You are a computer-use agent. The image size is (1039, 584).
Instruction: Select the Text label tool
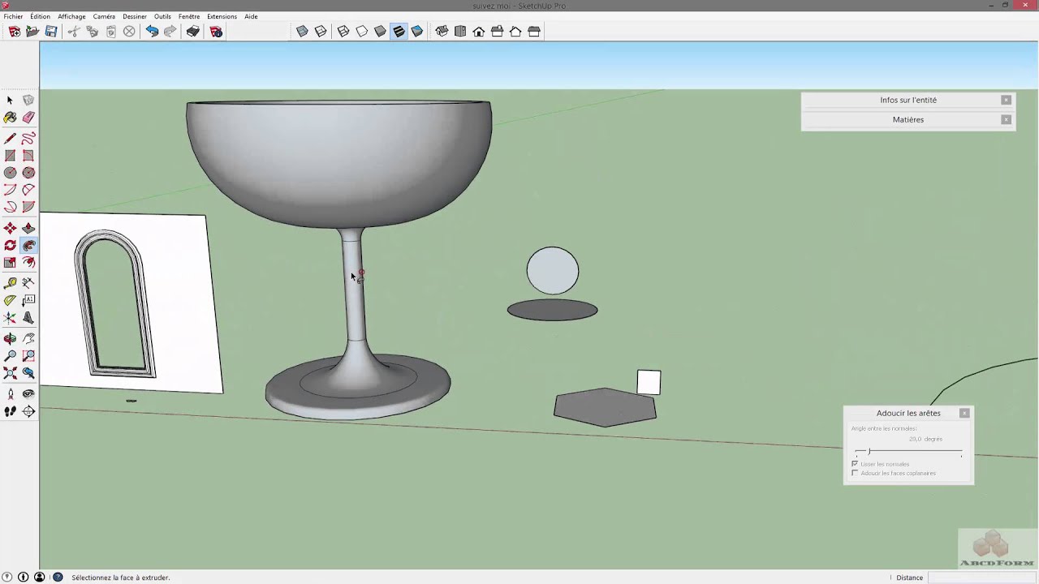[28, 300]
